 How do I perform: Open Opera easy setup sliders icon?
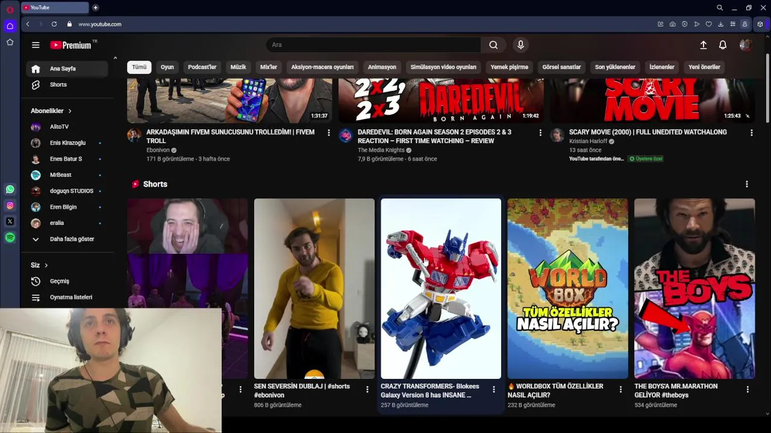[732, 24]
